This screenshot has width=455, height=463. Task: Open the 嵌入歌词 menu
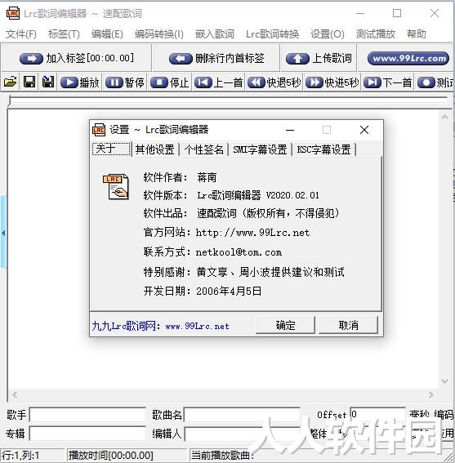(215, 34)
